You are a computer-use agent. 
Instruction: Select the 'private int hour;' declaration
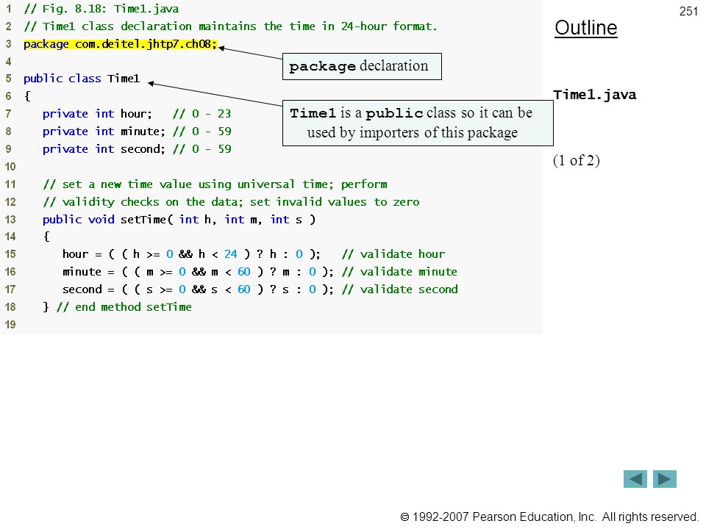pos(97,114)
